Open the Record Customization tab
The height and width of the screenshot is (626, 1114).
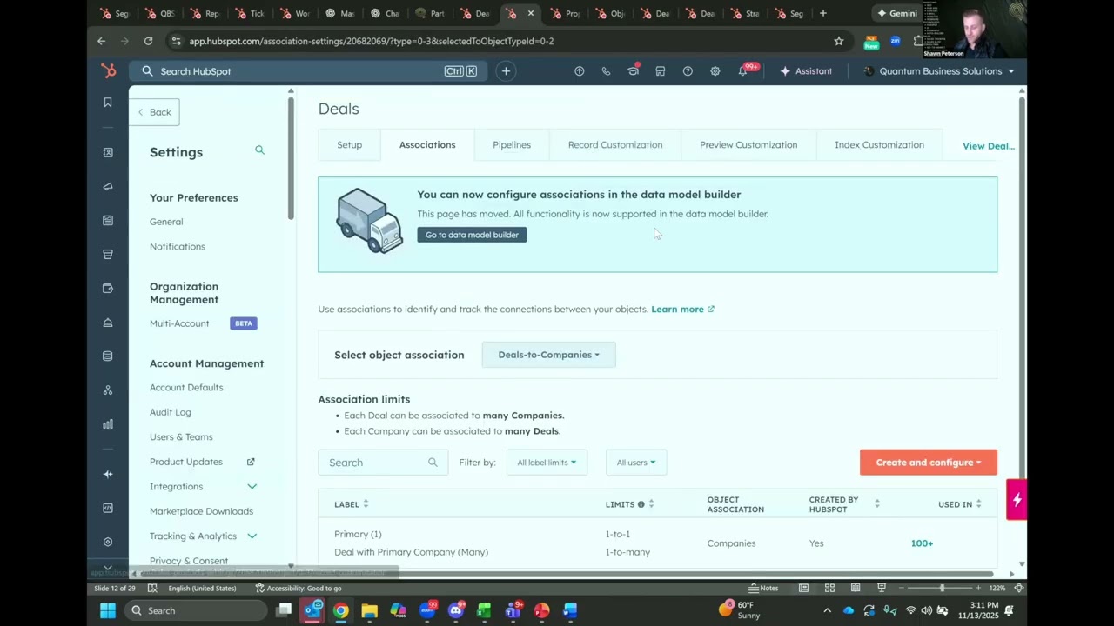coord(615,145)
